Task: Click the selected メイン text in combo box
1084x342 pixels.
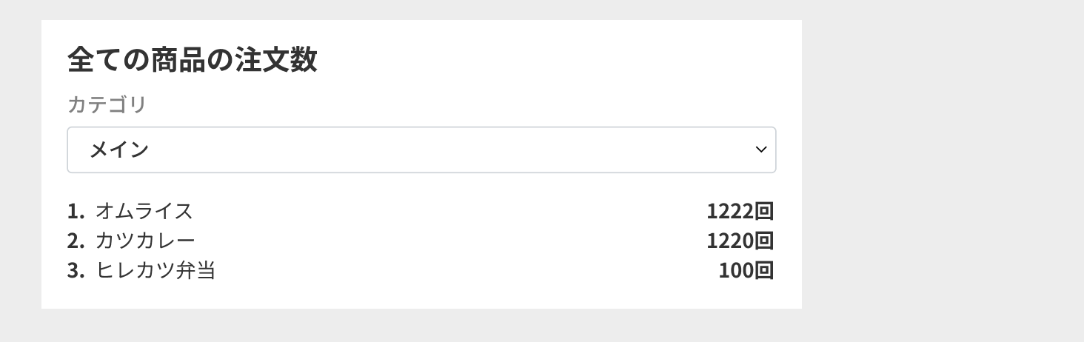Action: point(119,150)
